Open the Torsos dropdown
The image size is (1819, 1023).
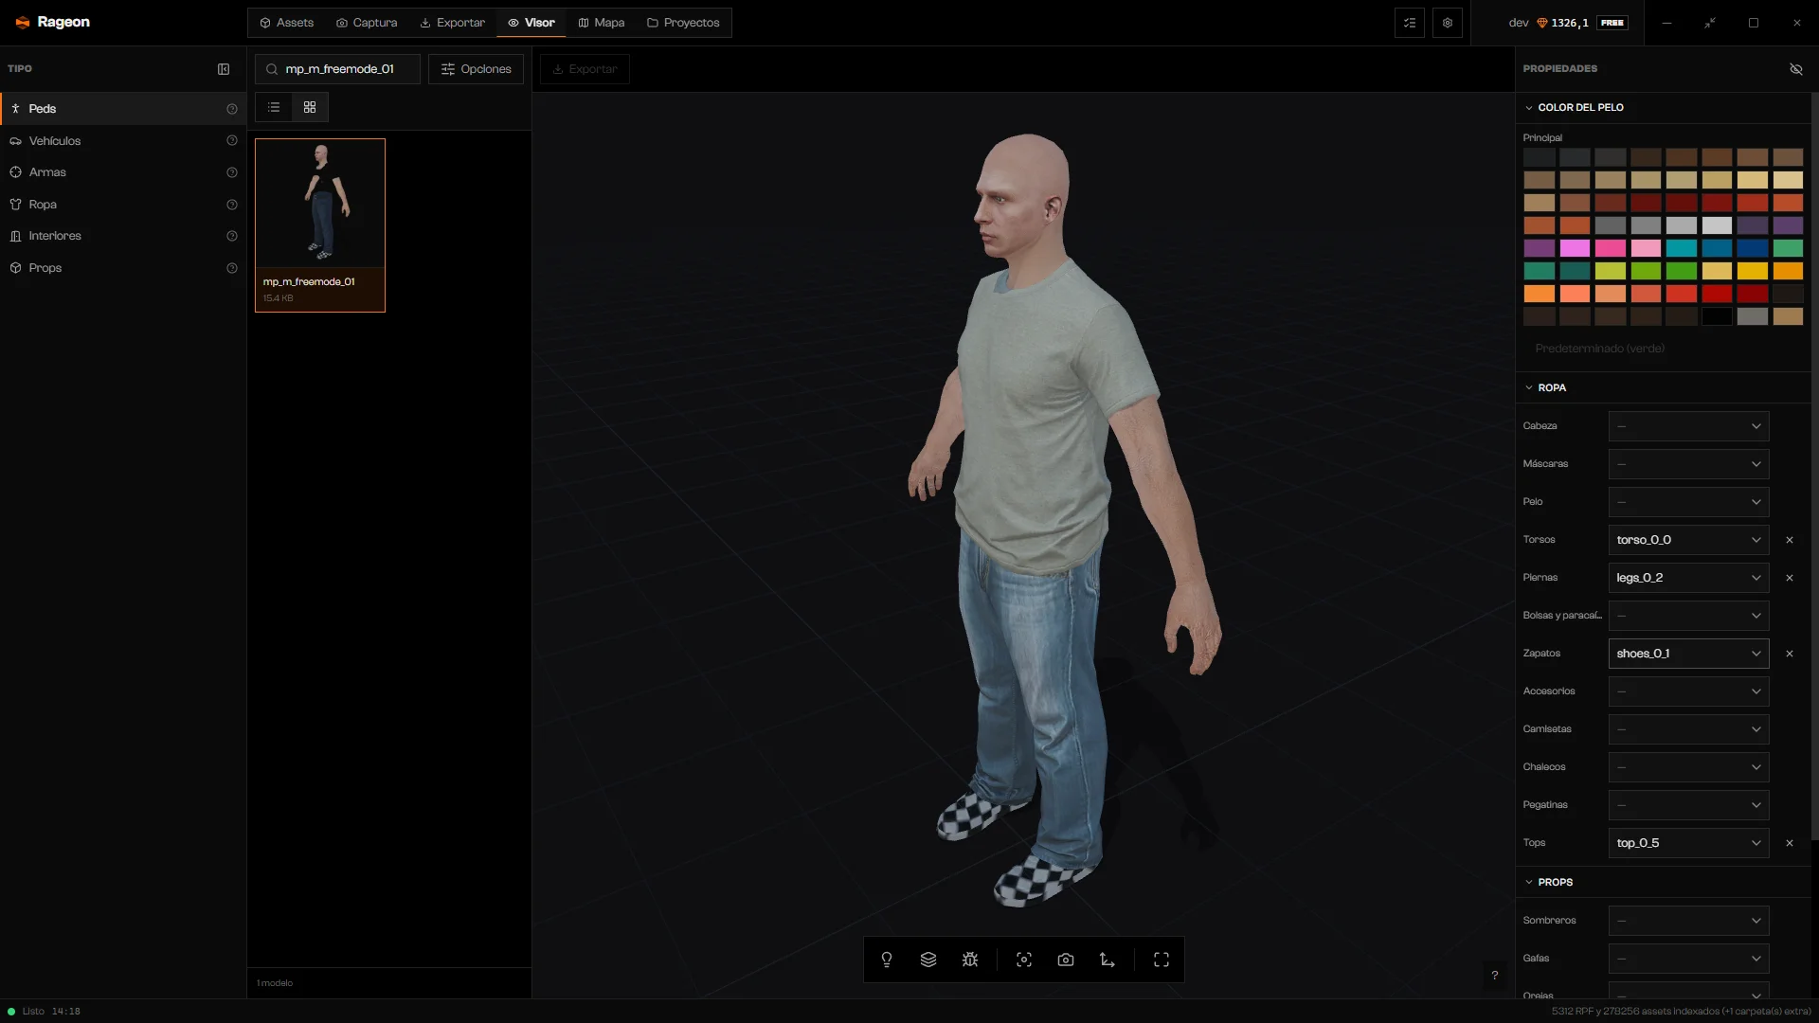[x=1688, y=540]
